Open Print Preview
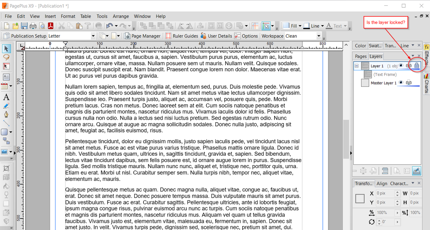The width and height of the screenshot is (430, 230). (x=42, y=26)
